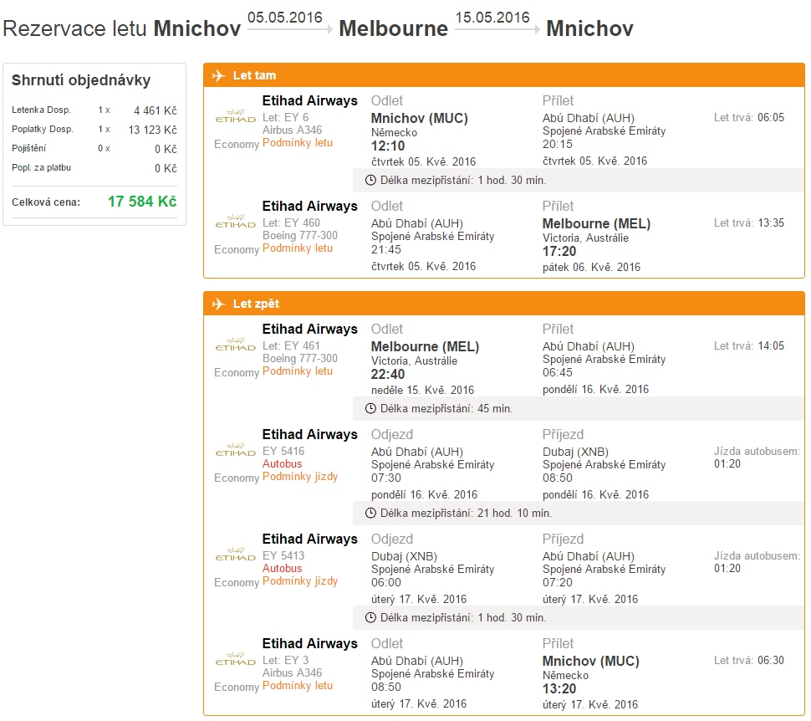Click the Boeing 777-300 label under EY 460
The width and height of the screenshot is (811, 721).
pos(300,236)
